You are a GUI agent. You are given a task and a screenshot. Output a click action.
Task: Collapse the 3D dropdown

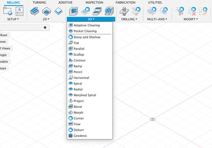pyautogui.click(x=91, y=19)
